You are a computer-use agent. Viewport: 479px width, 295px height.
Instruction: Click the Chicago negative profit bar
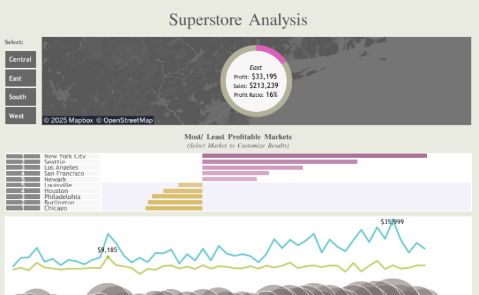(174, 208)
